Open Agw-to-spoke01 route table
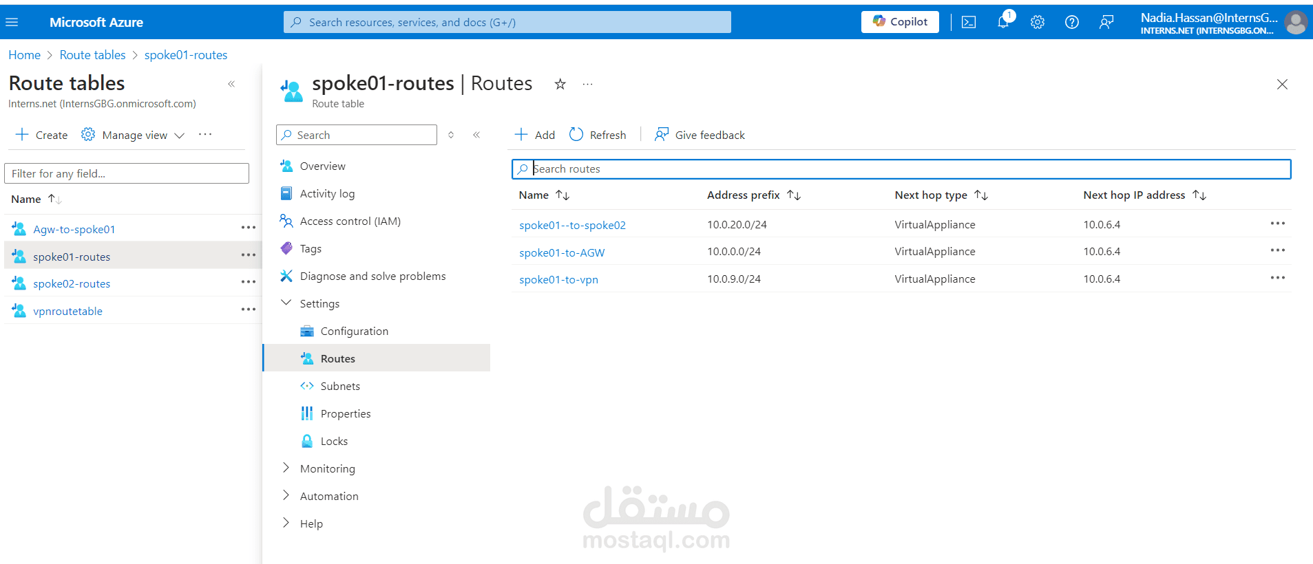Image resolution: width=1313 pixels, height=564 pixels. coord(74,229)
